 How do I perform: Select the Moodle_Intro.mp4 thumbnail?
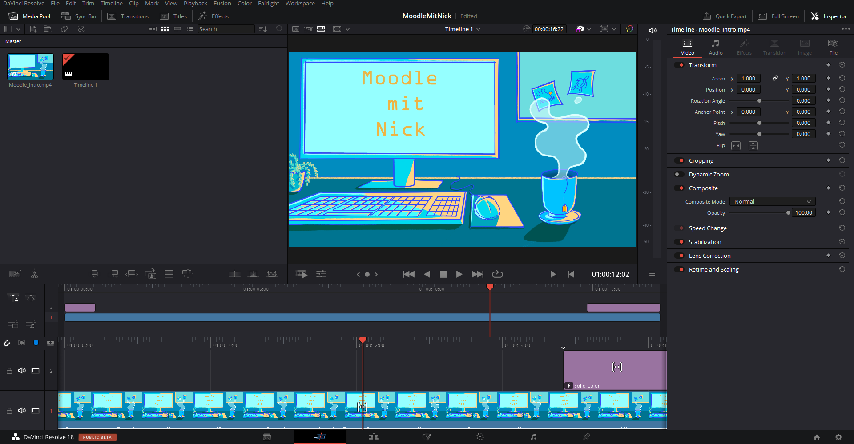[30, 66]
